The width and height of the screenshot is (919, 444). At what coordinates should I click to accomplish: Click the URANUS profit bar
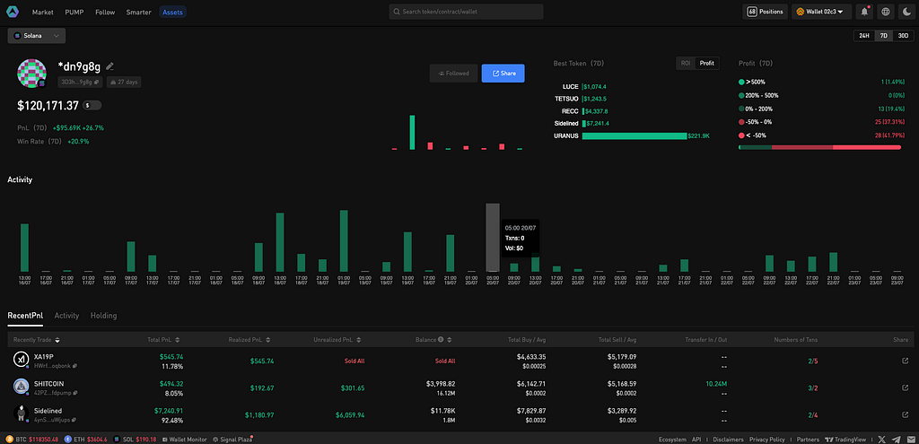coord(634,135)
